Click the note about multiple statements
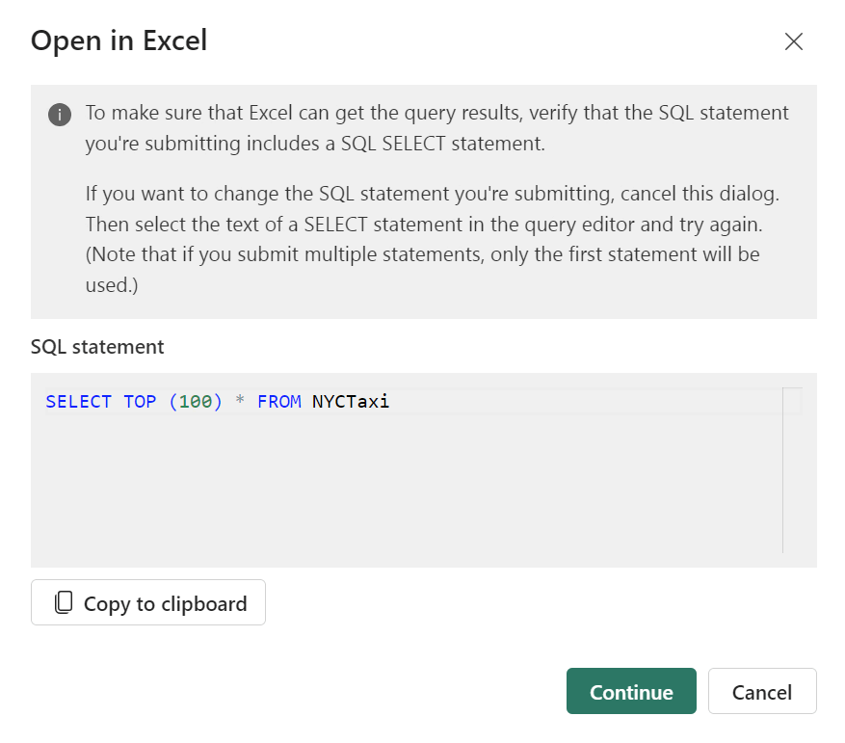 (422, 270)
